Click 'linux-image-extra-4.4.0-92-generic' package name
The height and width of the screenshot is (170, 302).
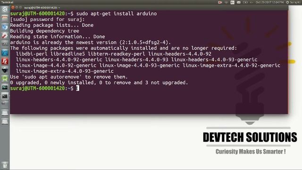232,65
